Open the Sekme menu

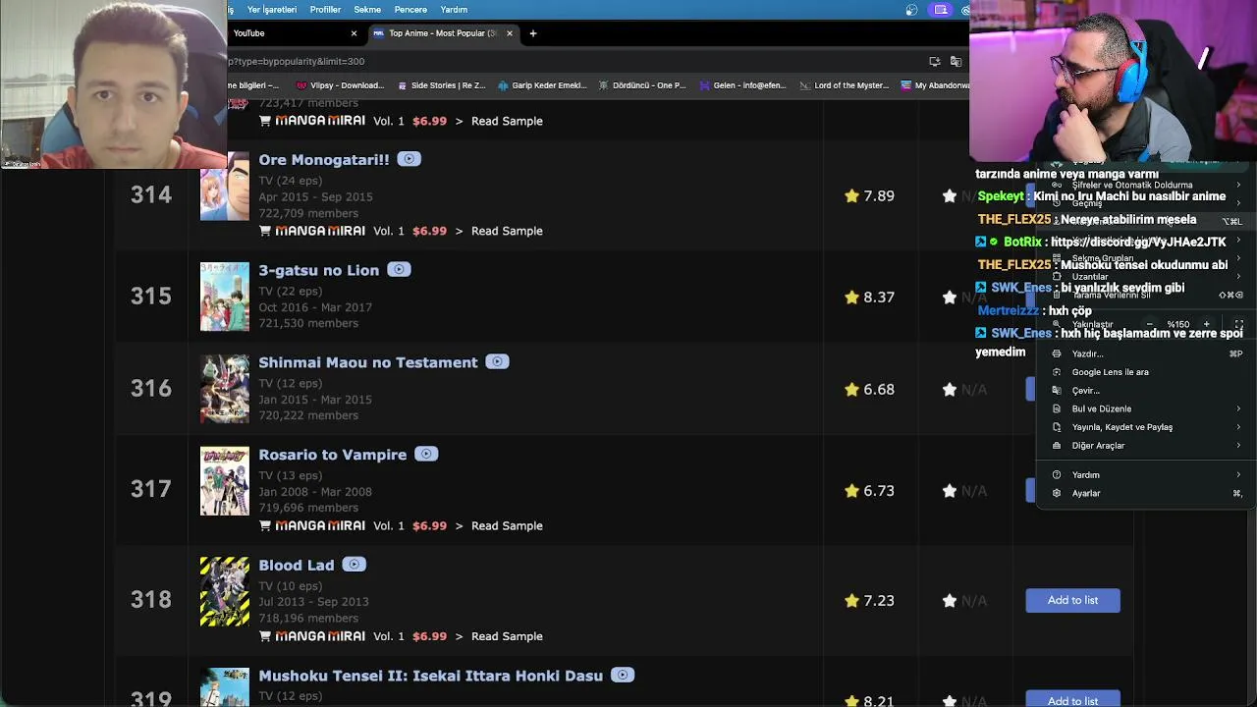pos(367,10)
